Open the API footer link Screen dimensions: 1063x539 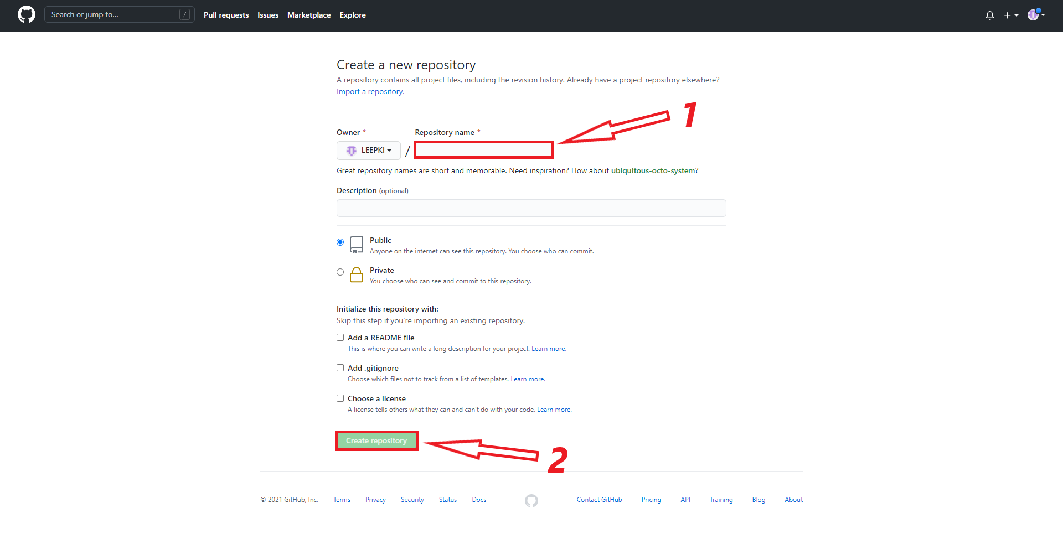point(685,500)
